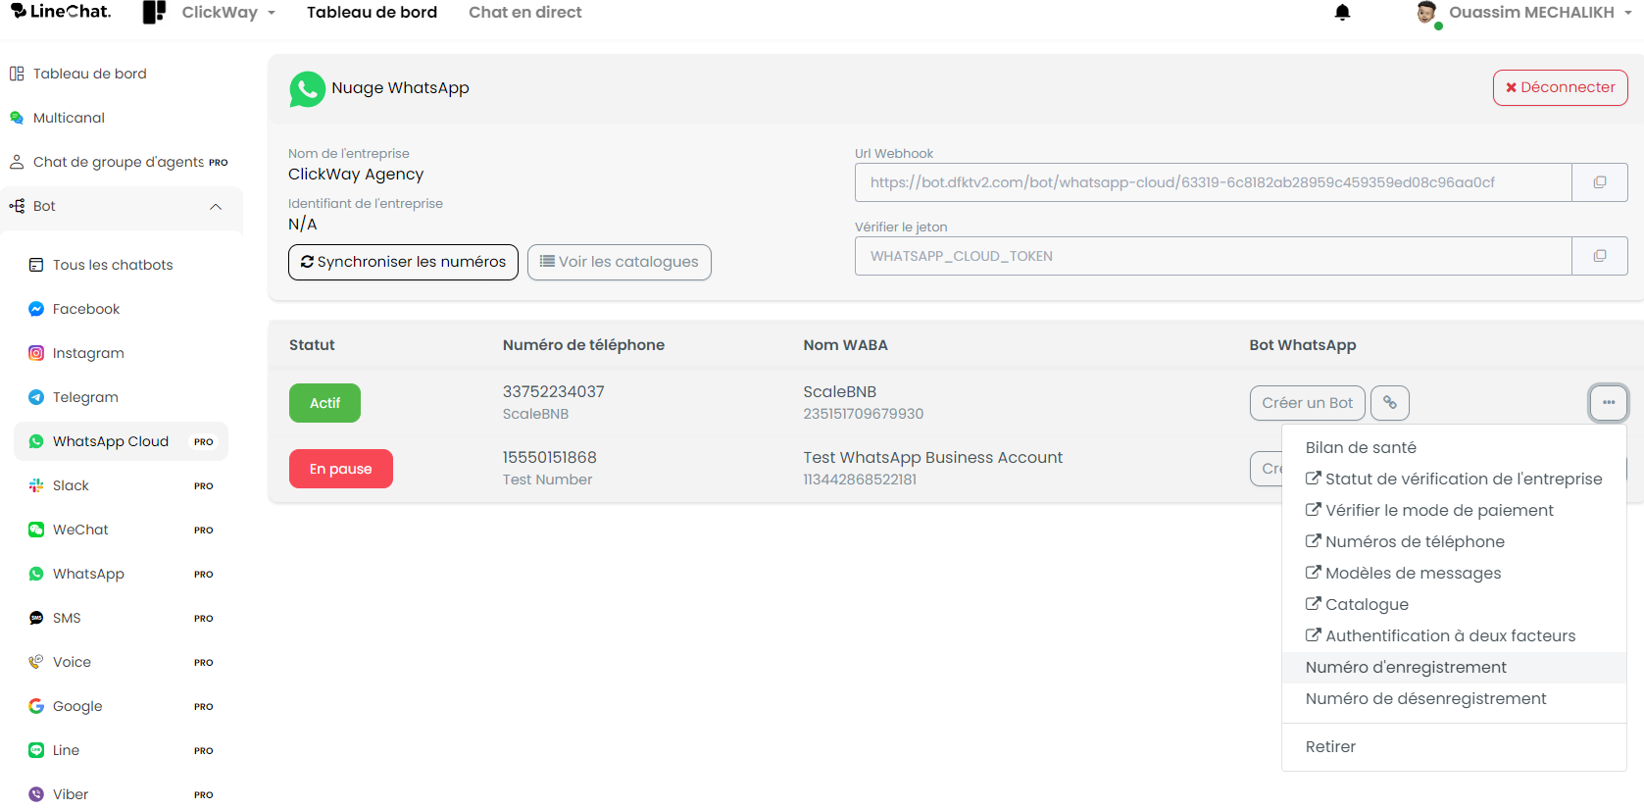Open the SMS channel
Viewport: 1644px width, 809px height.
point(67,618)
